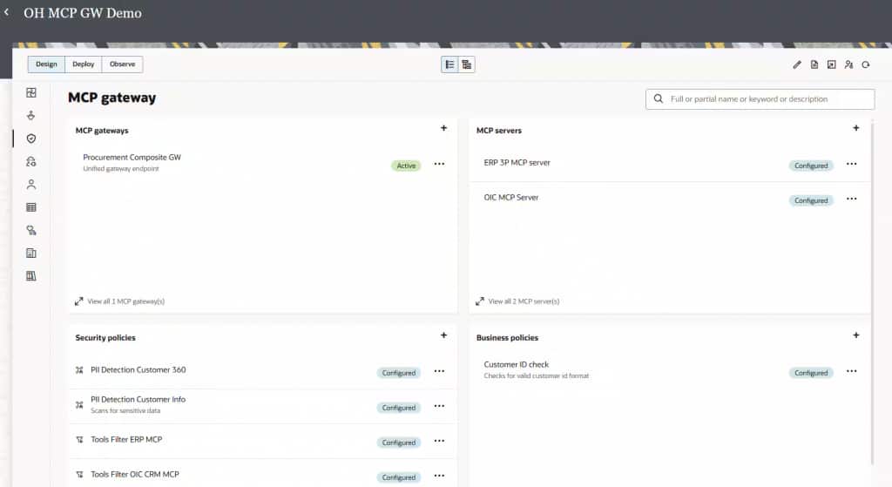
Task: Open the OIC MCP Server entry
Action: click(510, 198)
